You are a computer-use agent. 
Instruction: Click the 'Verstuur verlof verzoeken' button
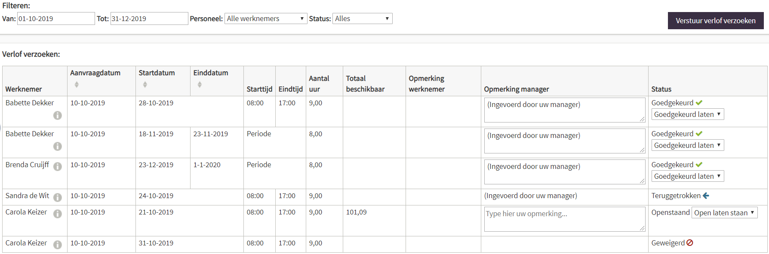point(716,21)
